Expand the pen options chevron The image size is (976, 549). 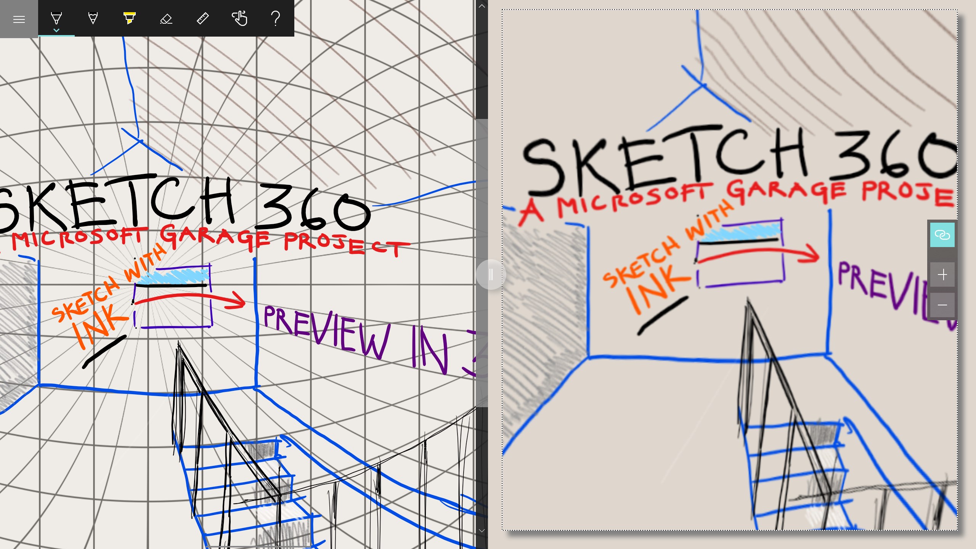[x=56, y=30]
